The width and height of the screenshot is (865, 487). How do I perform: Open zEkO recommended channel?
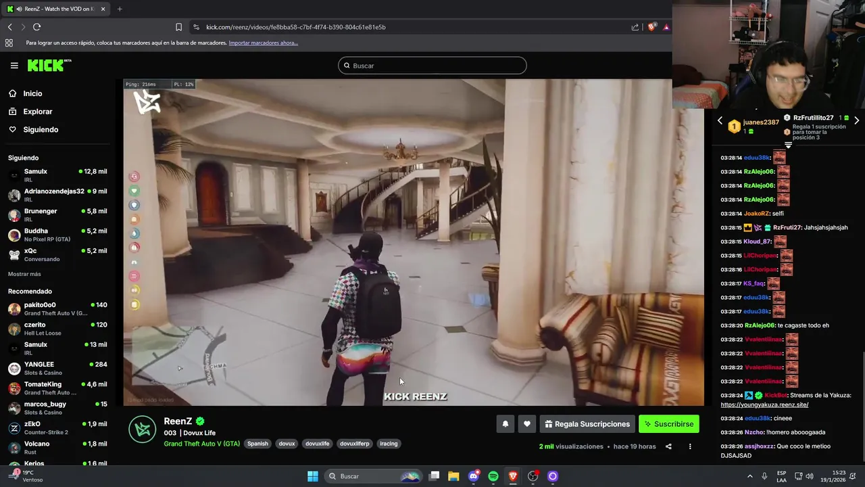coord(59,428)
